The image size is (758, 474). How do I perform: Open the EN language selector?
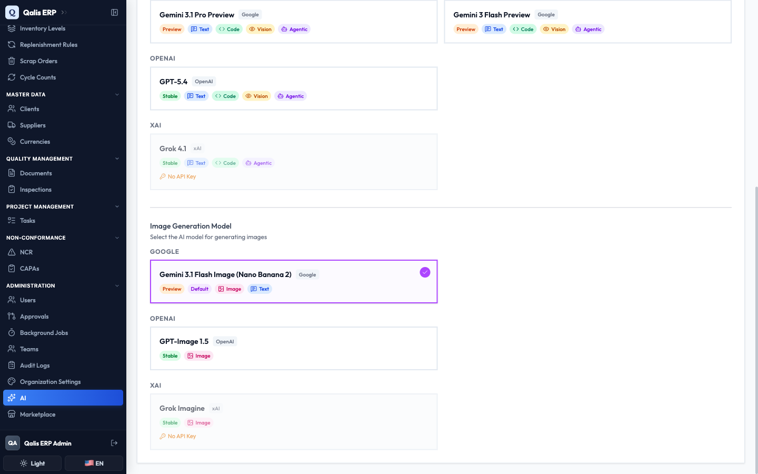94,463
